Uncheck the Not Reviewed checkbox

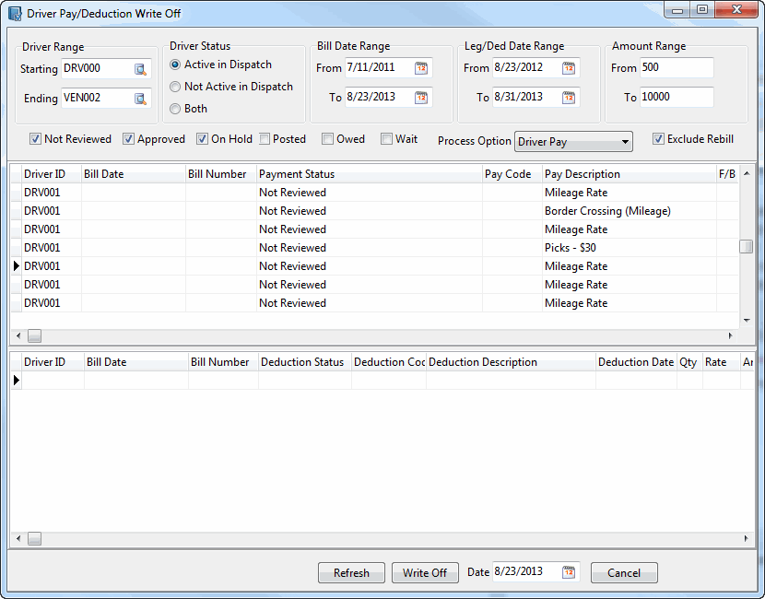coord(35,139)
